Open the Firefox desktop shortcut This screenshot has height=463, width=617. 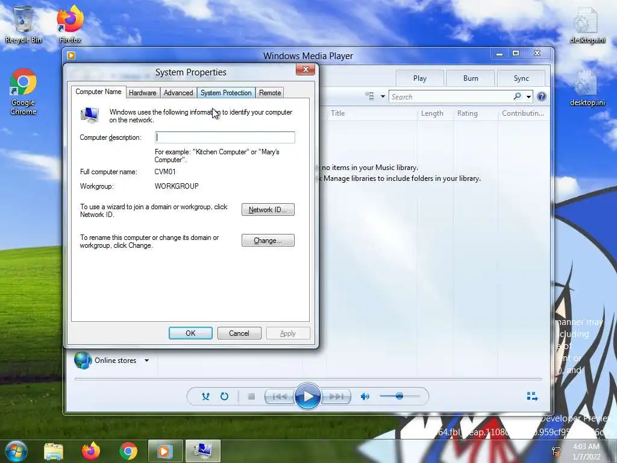point(70,24)
